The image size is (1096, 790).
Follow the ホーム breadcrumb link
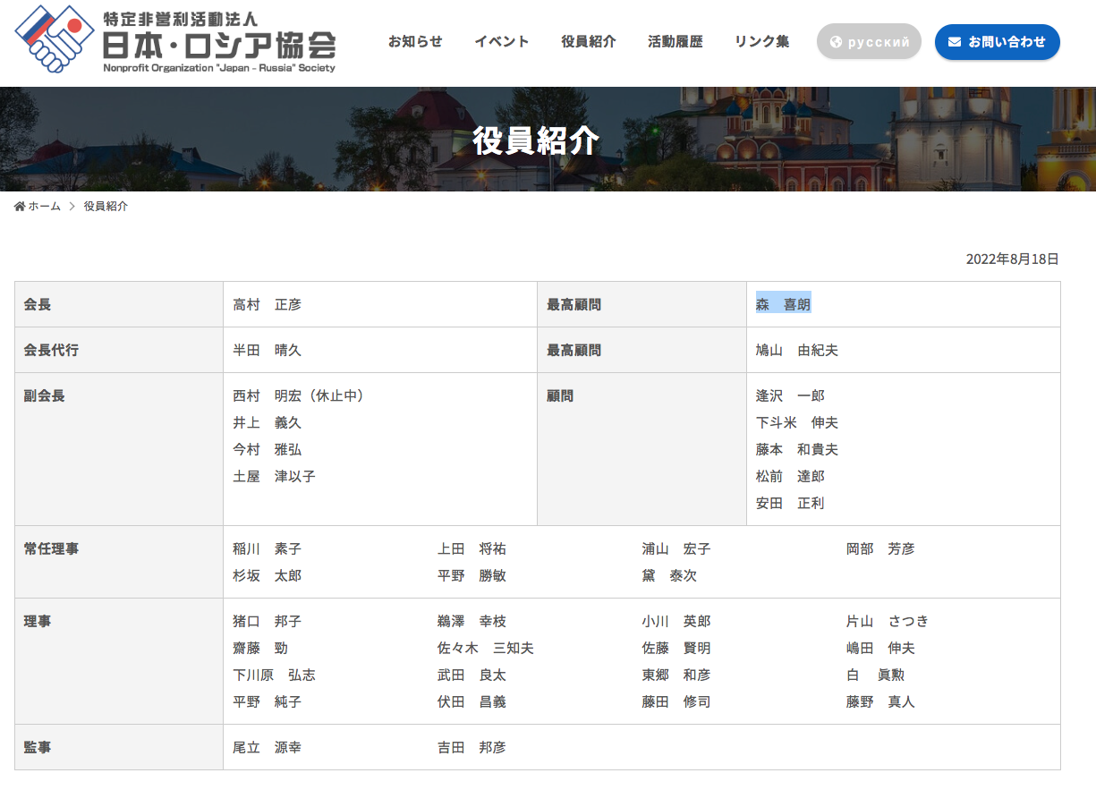(x=45, y=207)
